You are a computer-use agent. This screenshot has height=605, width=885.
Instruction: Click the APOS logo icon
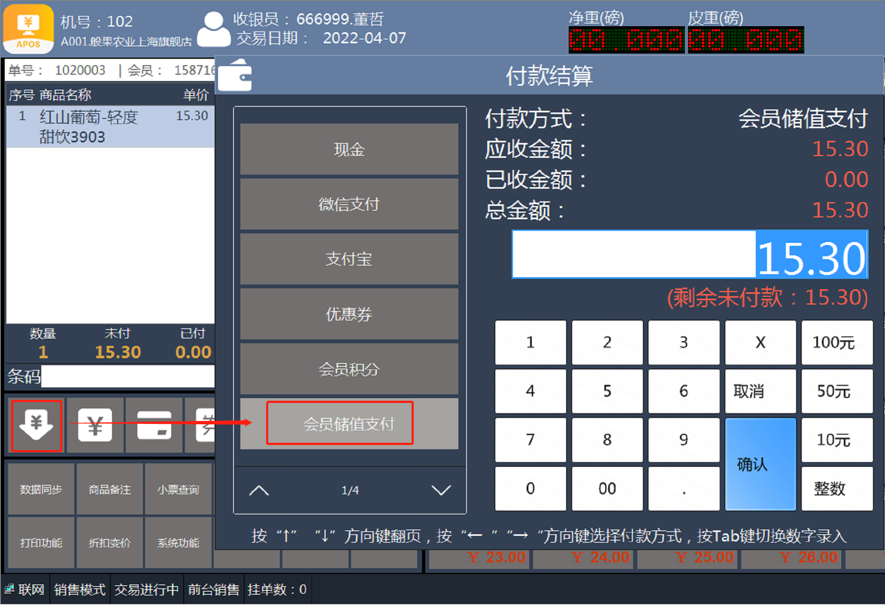28,29
